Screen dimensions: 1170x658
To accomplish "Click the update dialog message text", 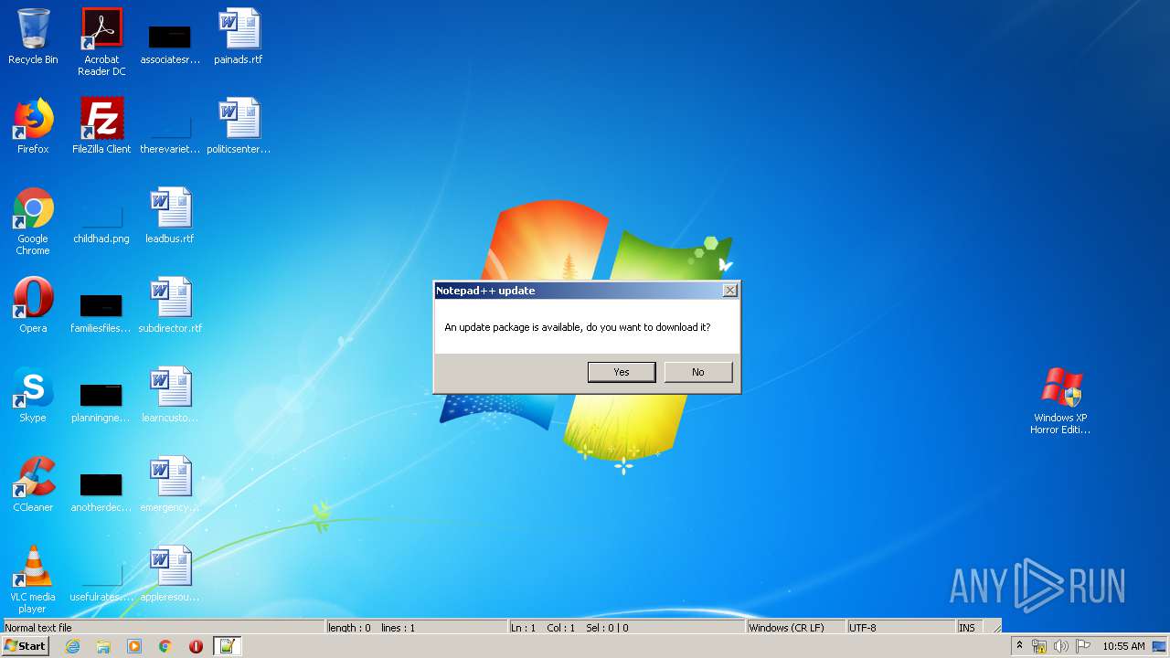I will tap(578, 327).
